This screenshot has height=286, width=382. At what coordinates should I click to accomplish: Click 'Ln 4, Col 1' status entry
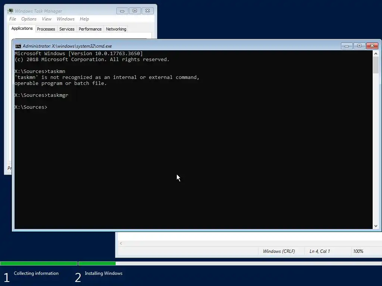point(320,251)
